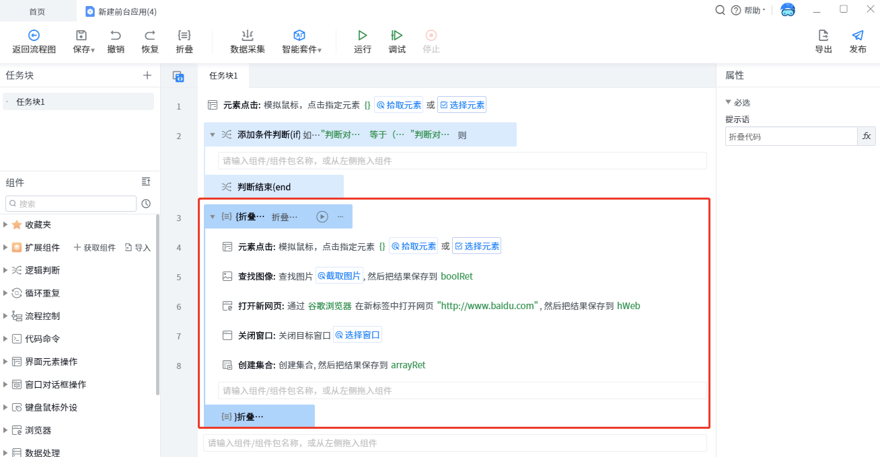Screen dimensions: 880x457
Task: Click the 发布 publish icon
Action: pyautogui.click(x=858, y=36)
